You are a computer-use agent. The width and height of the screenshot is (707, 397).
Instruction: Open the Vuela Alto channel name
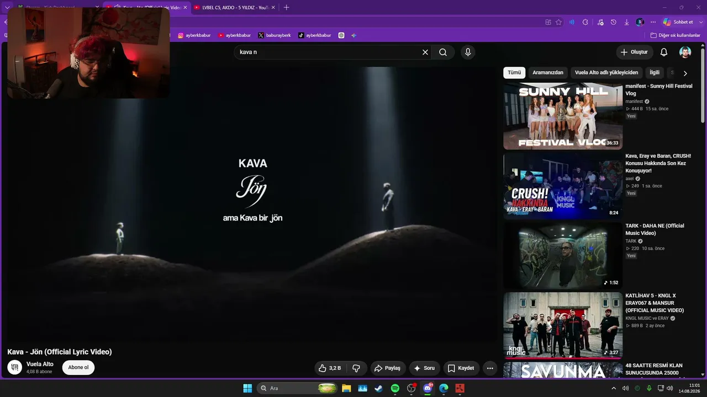point(40,364)
